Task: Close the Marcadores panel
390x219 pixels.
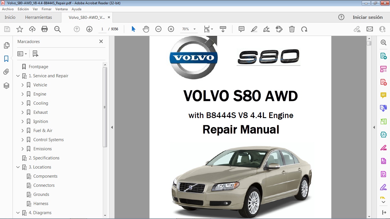Action: 101,41
